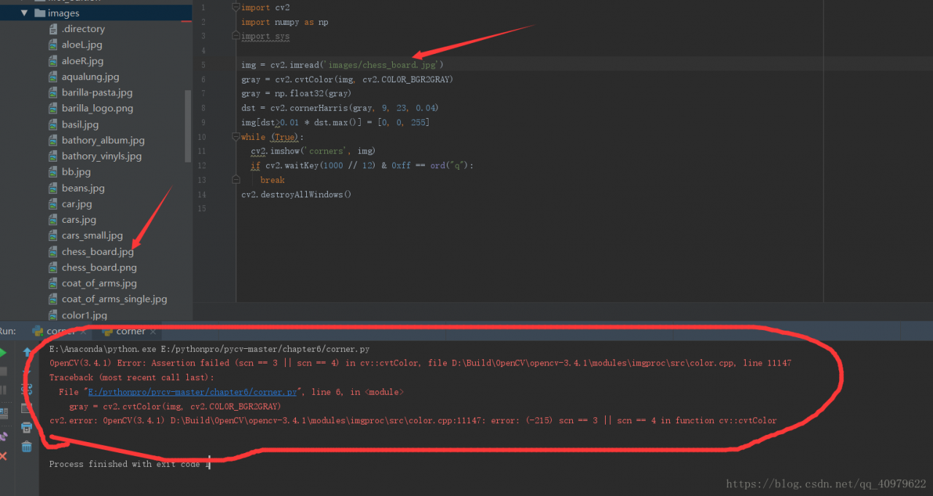Click 'Process finished with exit code' line
Screen dimensions: 933x496
click(130, 464)
